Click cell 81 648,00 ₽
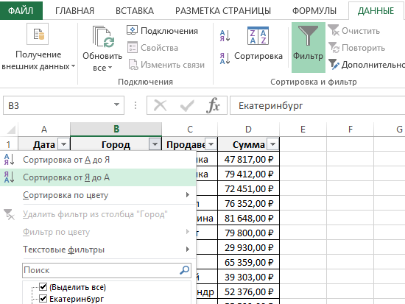Image resolution: width=405 pixels, height=304 pixels. click(248, 218)
